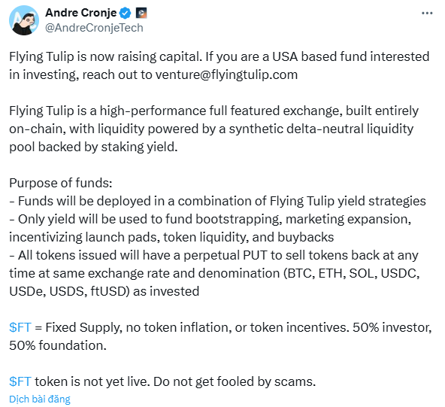This screenshot has height=407, width=445.
Task: Click the blue verified checkmark badge
Action: click(125, 13)
